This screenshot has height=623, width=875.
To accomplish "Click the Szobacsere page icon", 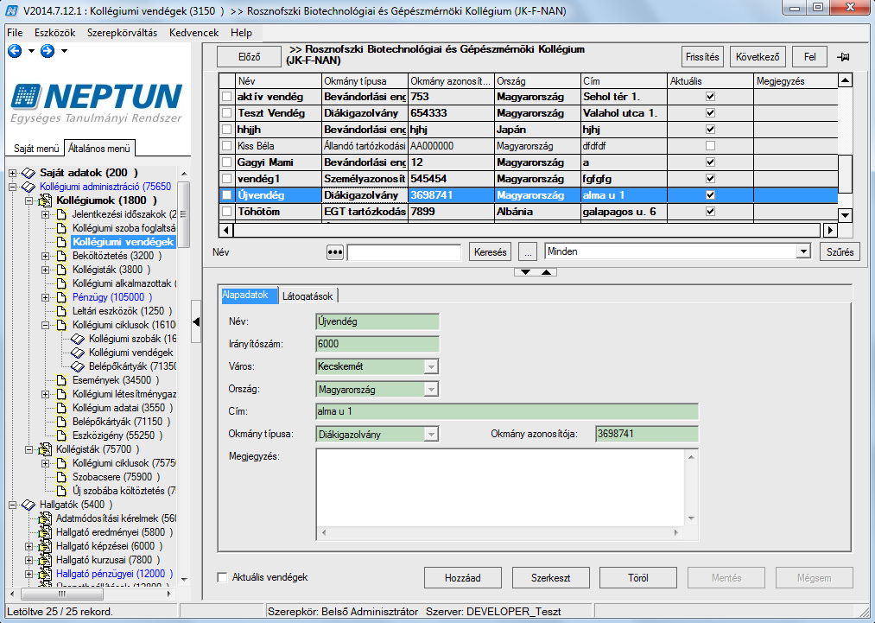I will (x=62, y=477).
